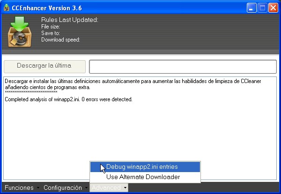Select Debug winapp2.ini entries menu item
Viewport: 281px width, 194px height.
pyautogui.click(x=145, y=166)
